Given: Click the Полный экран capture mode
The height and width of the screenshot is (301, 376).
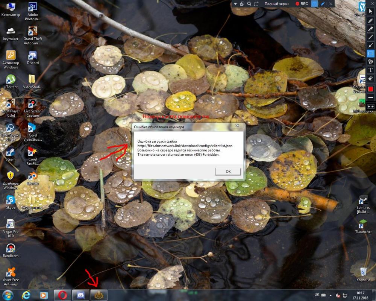Looking at the screenshot, I should click(x=276, y=4).
